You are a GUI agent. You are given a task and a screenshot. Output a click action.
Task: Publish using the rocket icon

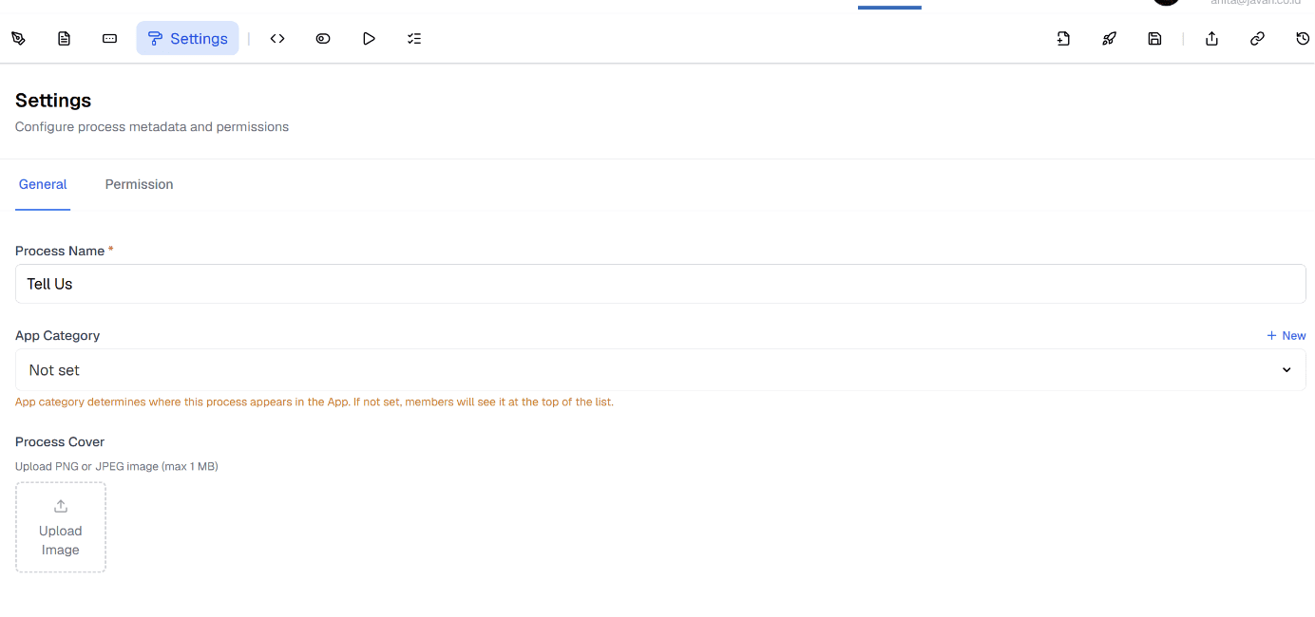(1109, 39)
